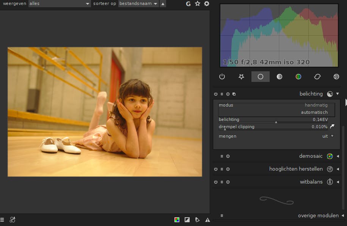Screen dimensions: 347x226
Task: Click the G grouping icon
Action: point(188,4)
